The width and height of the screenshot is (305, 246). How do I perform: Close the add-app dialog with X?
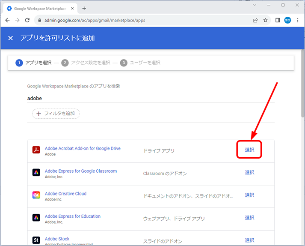click(x=11, y=38)
